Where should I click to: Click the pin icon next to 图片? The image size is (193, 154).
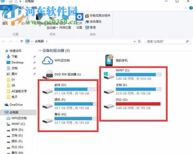click(x=34, y=74)
